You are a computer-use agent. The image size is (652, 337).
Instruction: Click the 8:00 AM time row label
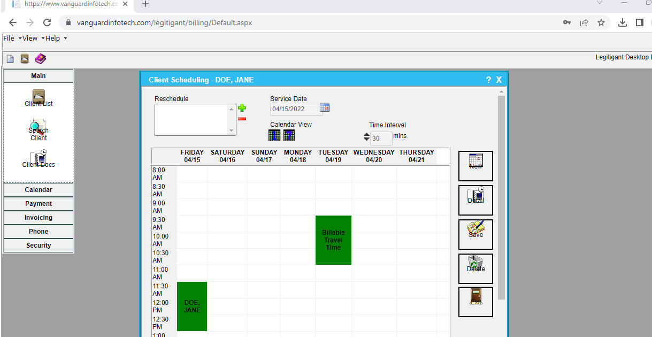tap(159, 174)
